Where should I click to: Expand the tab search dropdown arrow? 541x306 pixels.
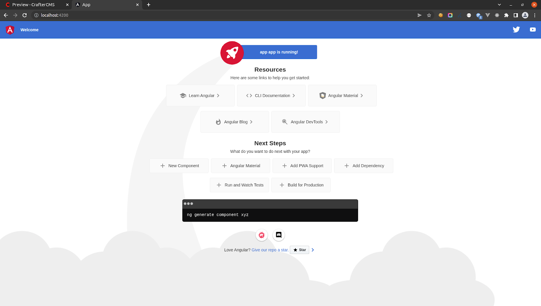point(499,5)
